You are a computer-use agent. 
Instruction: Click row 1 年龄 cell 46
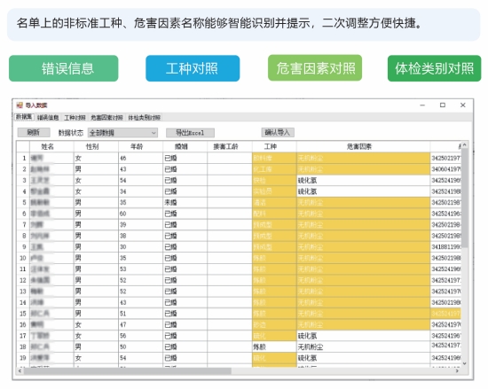(x=141, y=158)
